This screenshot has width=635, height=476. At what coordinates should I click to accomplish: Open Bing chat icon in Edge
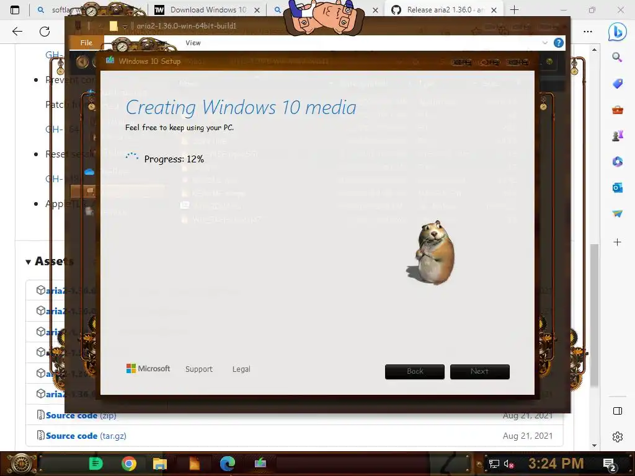[617, 32]
